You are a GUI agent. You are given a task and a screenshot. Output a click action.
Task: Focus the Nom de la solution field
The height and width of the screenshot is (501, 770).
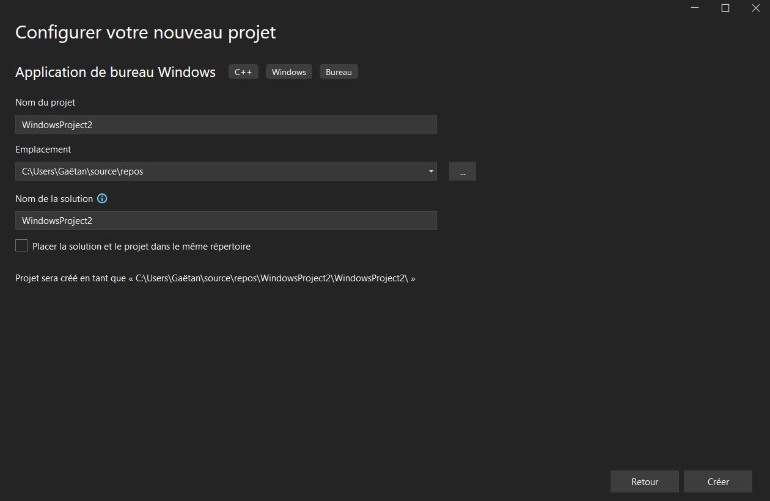pyautogui.click(x=226, y=220)
